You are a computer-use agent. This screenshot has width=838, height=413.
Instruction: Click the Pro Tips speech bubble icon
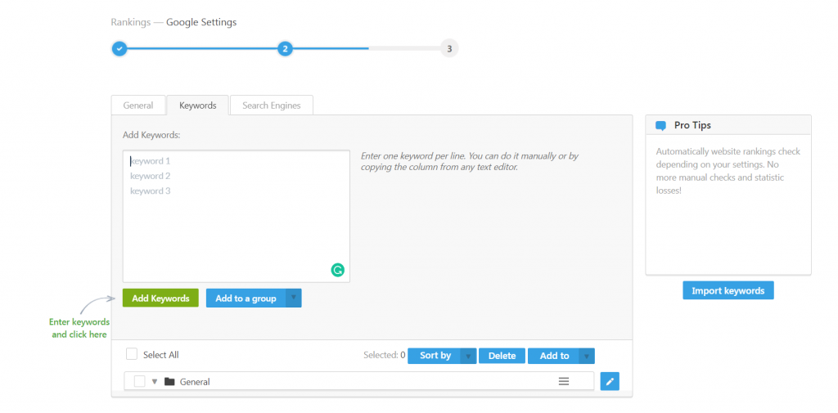(x=661, y=126)
